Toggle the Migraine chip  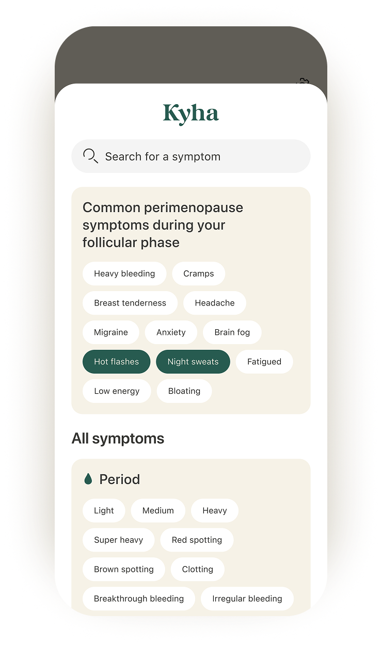tap(111, 332)
